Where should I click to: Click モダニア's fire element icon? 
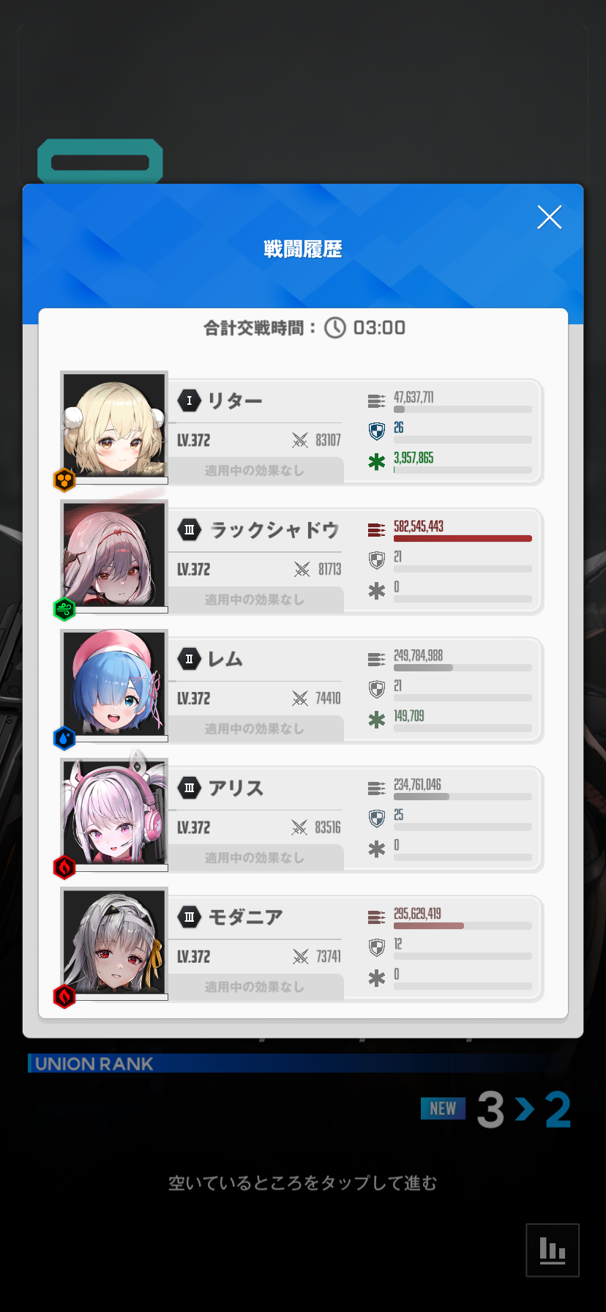pos(64,996)
